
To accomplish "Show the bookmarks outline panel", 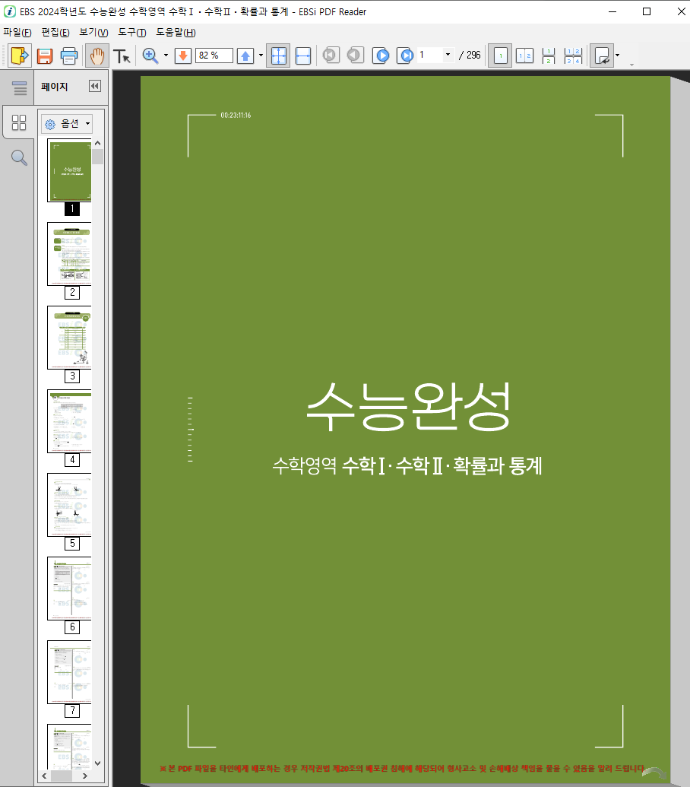I will tap(20, 88).
